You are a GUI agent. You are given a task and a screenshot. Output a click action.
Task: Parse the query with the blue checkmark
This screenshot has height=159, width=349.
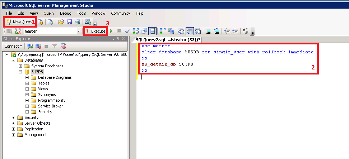click(x=127, y=31)
